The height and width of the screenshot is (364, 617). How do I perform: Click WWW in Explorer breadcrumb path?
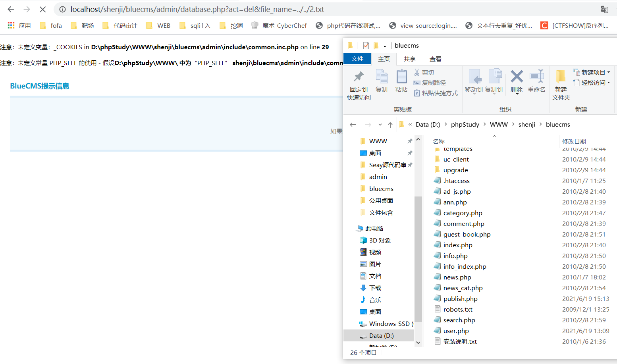coord(499,124)
